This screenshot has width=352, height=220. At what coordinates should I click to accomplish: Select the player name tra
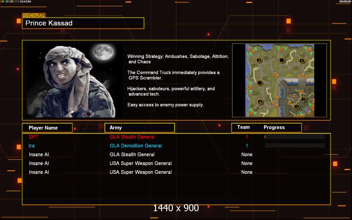(32, 146)
